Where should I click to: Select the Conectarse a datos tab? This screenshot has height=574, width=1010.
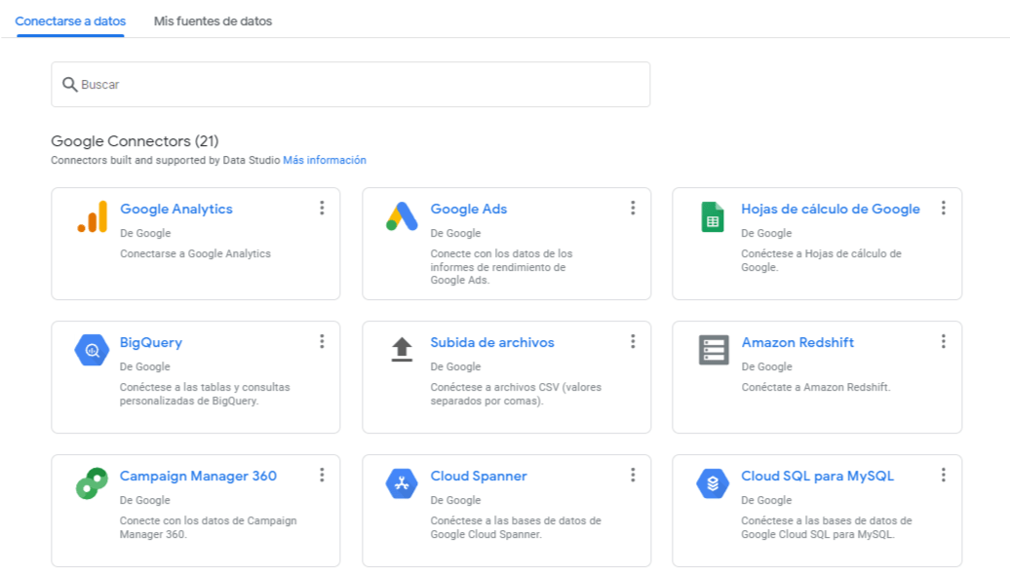[x=70, y=21]
